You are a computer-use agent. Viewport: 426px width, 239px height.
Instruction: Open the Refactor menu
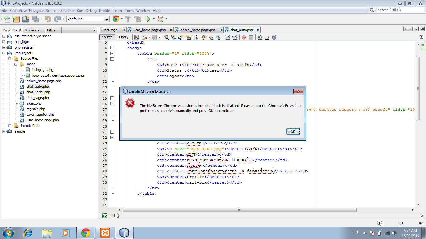coord(67,10)
